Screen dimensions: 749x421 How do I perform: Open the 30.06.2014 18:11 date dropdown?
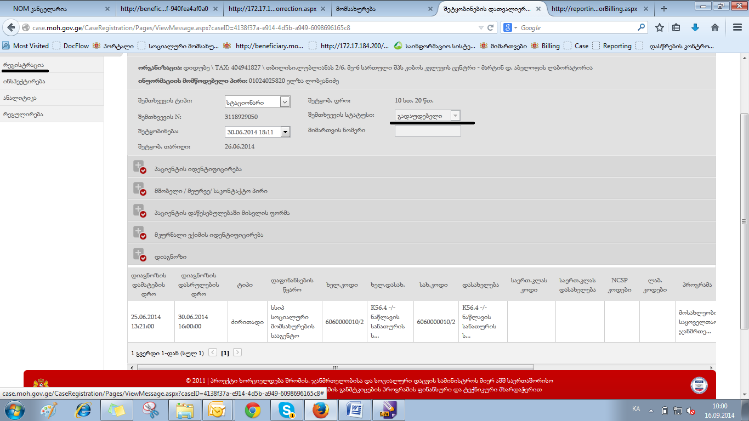[x=285, y=132]
